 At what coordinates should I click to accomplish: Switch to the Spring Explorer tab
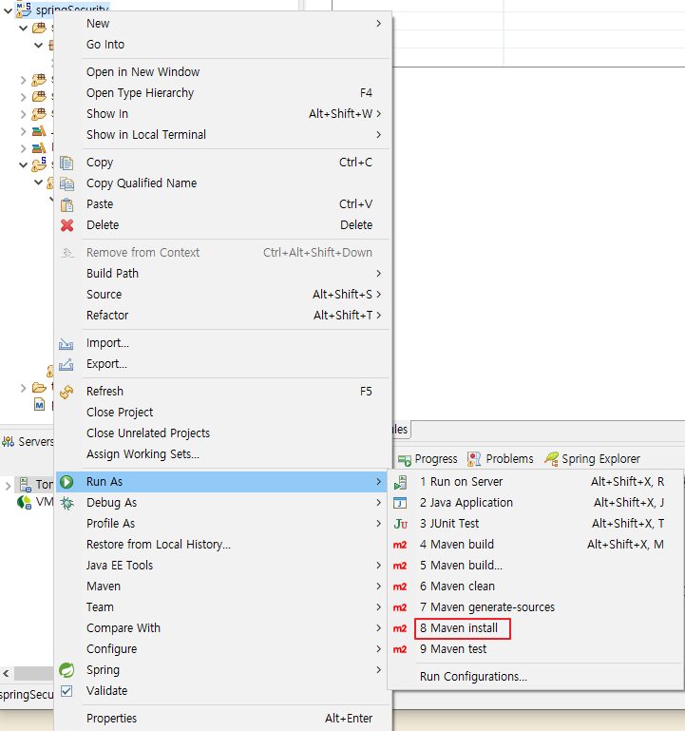click(x=592, y=459)
